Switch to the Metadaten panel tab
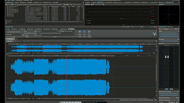Screen dimensions: 184x103 [x=23, y=2]
